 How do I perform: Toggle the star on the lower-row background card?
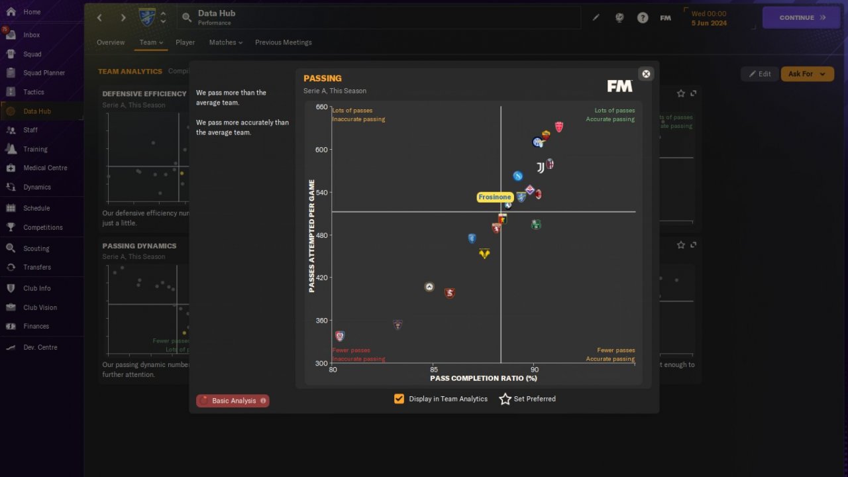pyautogui.click(x=680, y=244)
